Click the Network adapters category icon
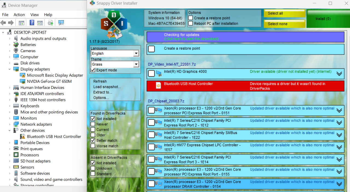 coord(16,124)
